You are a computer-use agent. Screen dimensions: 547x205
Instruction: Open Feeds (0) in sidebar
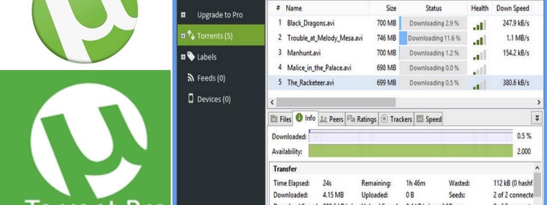tap(211, 78)
